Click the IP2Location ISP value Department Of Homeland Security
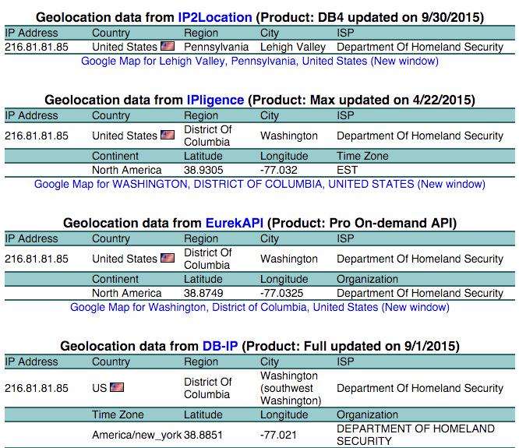 click(420, 47)
